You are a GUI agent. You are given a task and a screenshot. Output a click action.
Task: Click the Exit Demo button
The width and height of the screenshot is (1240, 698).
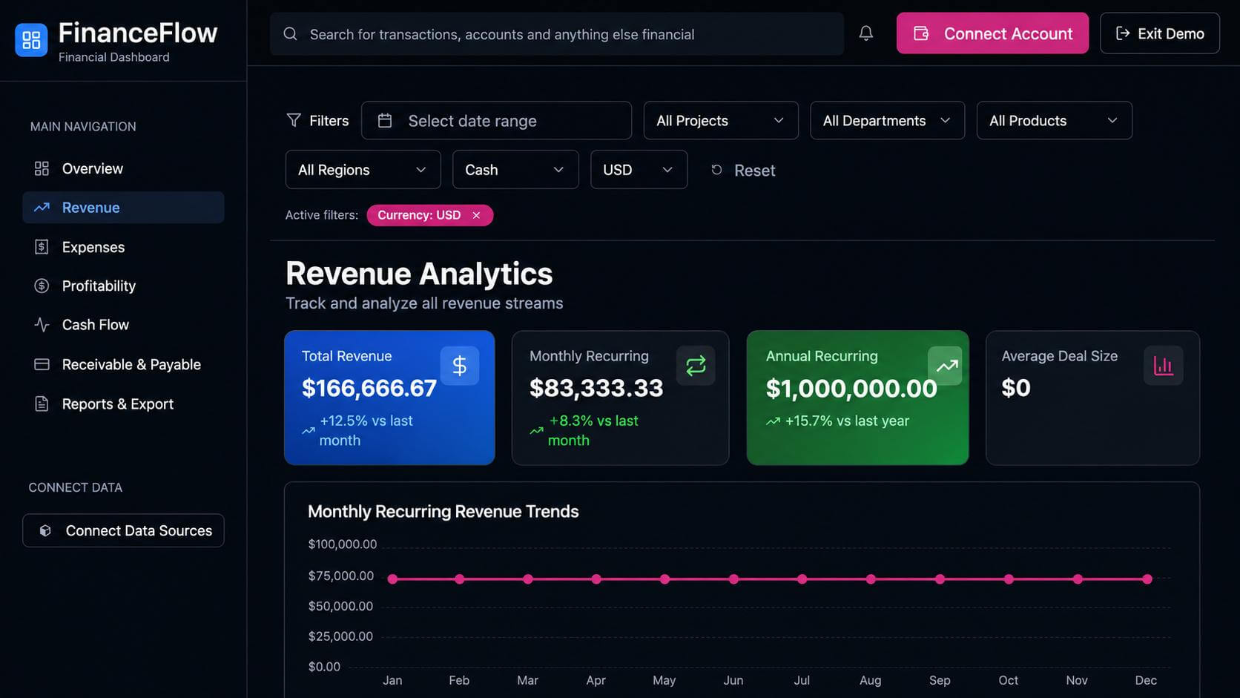click(x=1160, y=33)
